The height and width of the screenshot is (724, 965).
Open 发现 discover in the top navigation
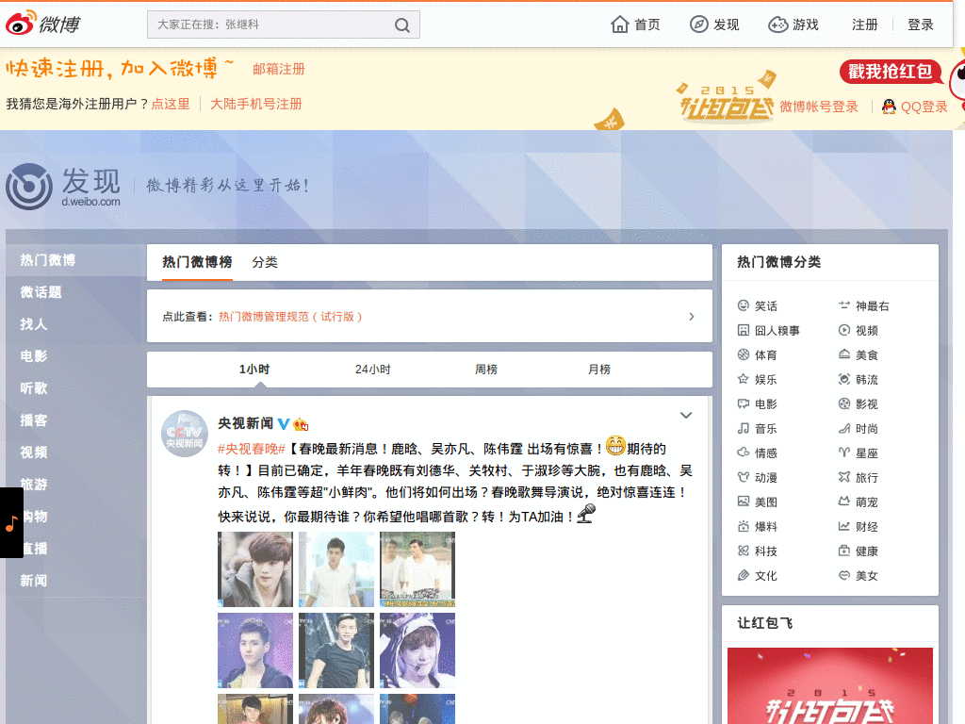[714, 25]
